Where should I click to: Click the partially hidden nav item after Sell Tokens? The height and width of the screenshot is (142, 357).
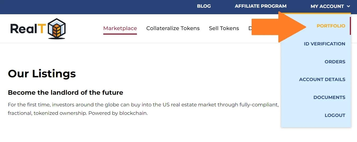click(250, 28)
